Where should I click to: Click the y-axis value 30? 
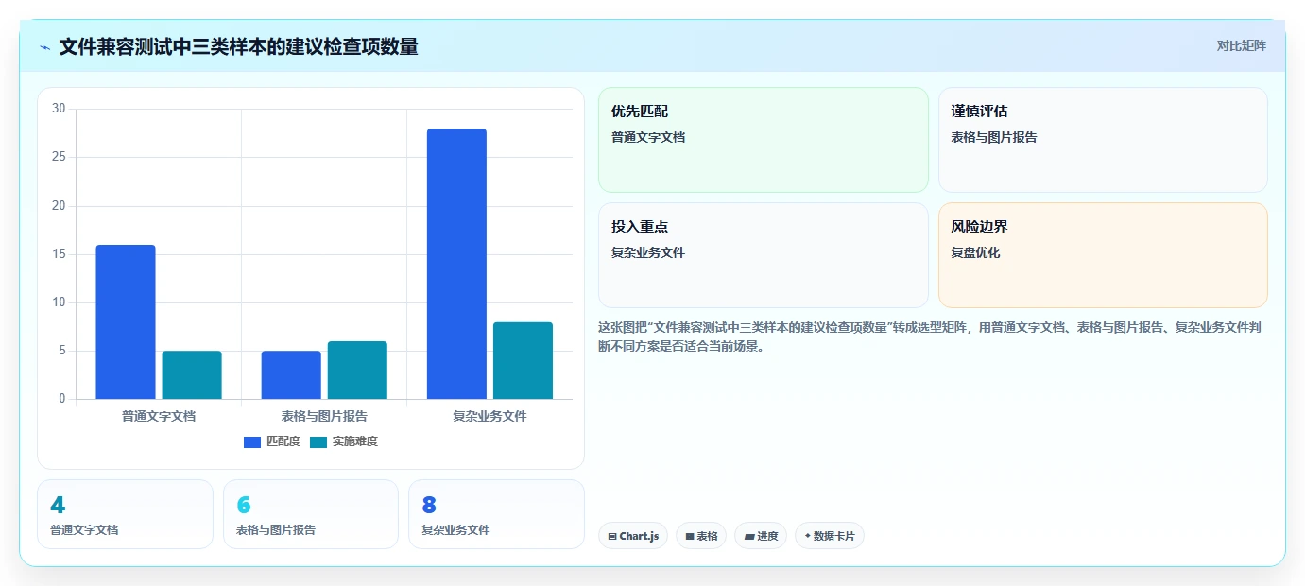click(59, 109)
